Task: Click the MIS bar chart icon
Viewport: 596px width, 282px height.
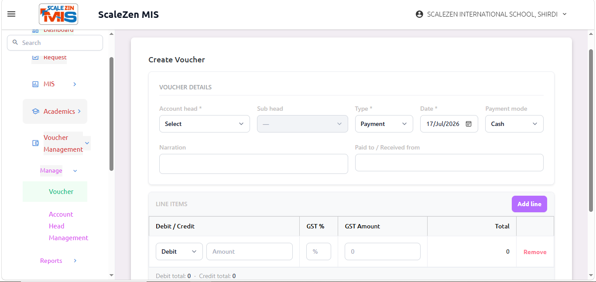Action: click(35, 84)
